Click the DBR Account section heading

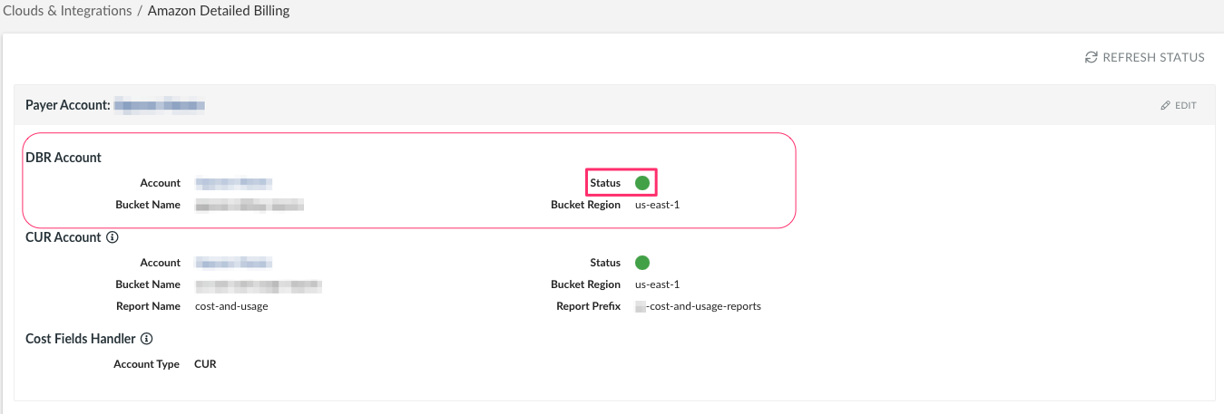point(64,158)
